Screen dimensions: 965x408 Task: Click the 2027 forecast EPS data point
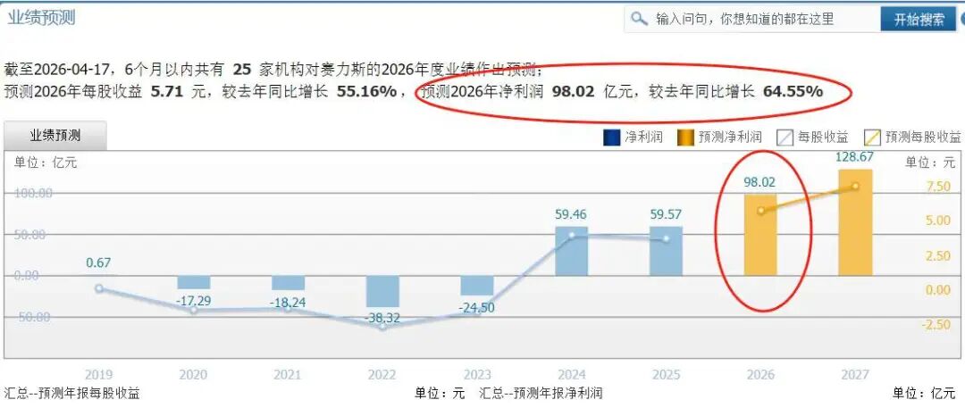(x=855, y=186)
